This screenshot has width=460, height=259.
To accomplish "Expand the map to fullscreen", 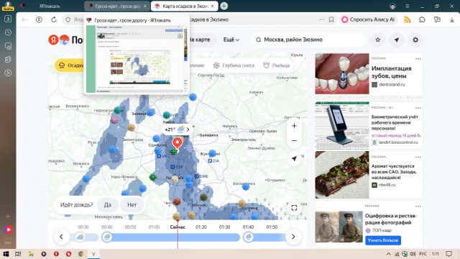I will point(294,208).
